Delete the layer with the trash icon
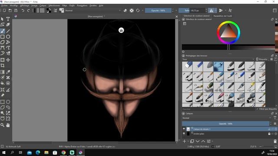The width and height of the screenshot is (278, 156). point(275,141)
